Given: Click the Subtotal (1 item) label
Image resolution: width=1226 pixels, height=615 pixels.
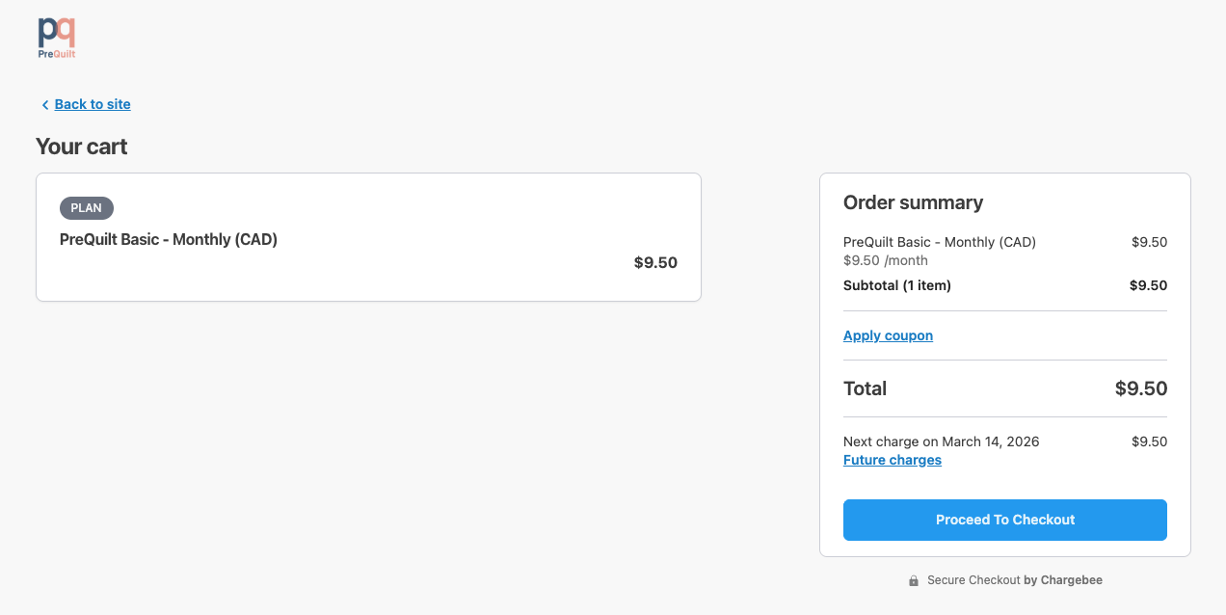Looking at the screenshot, I should [896, 285].
